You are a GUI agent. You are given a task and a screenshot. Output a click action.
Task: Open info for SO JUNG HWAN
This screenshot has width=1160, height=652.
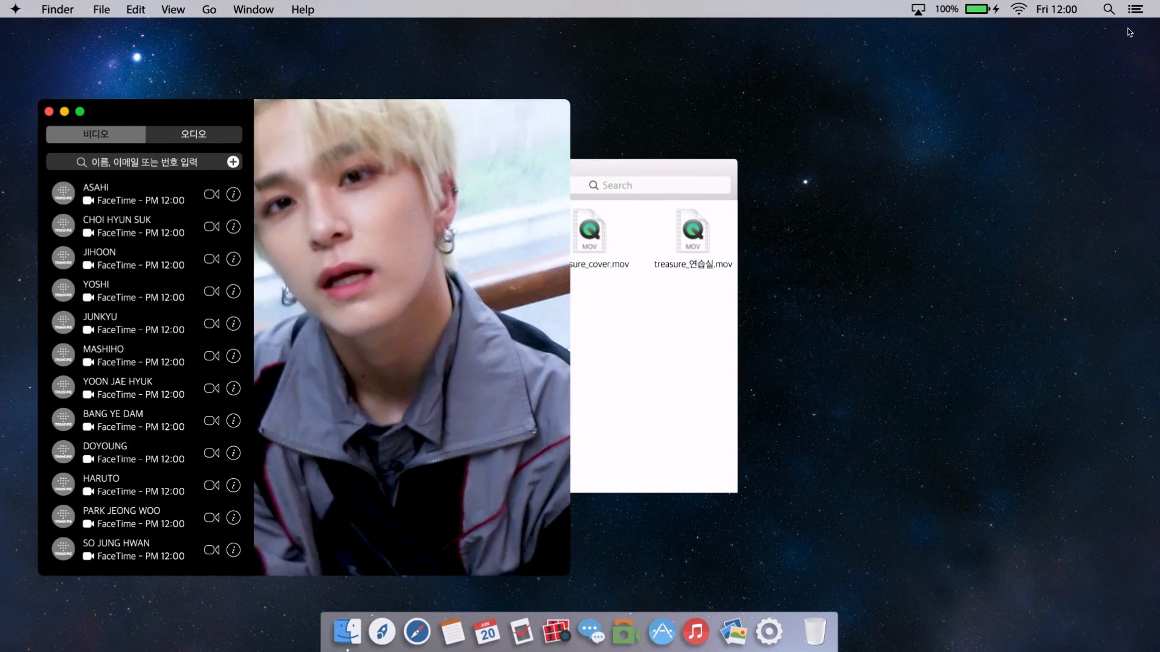233,550
